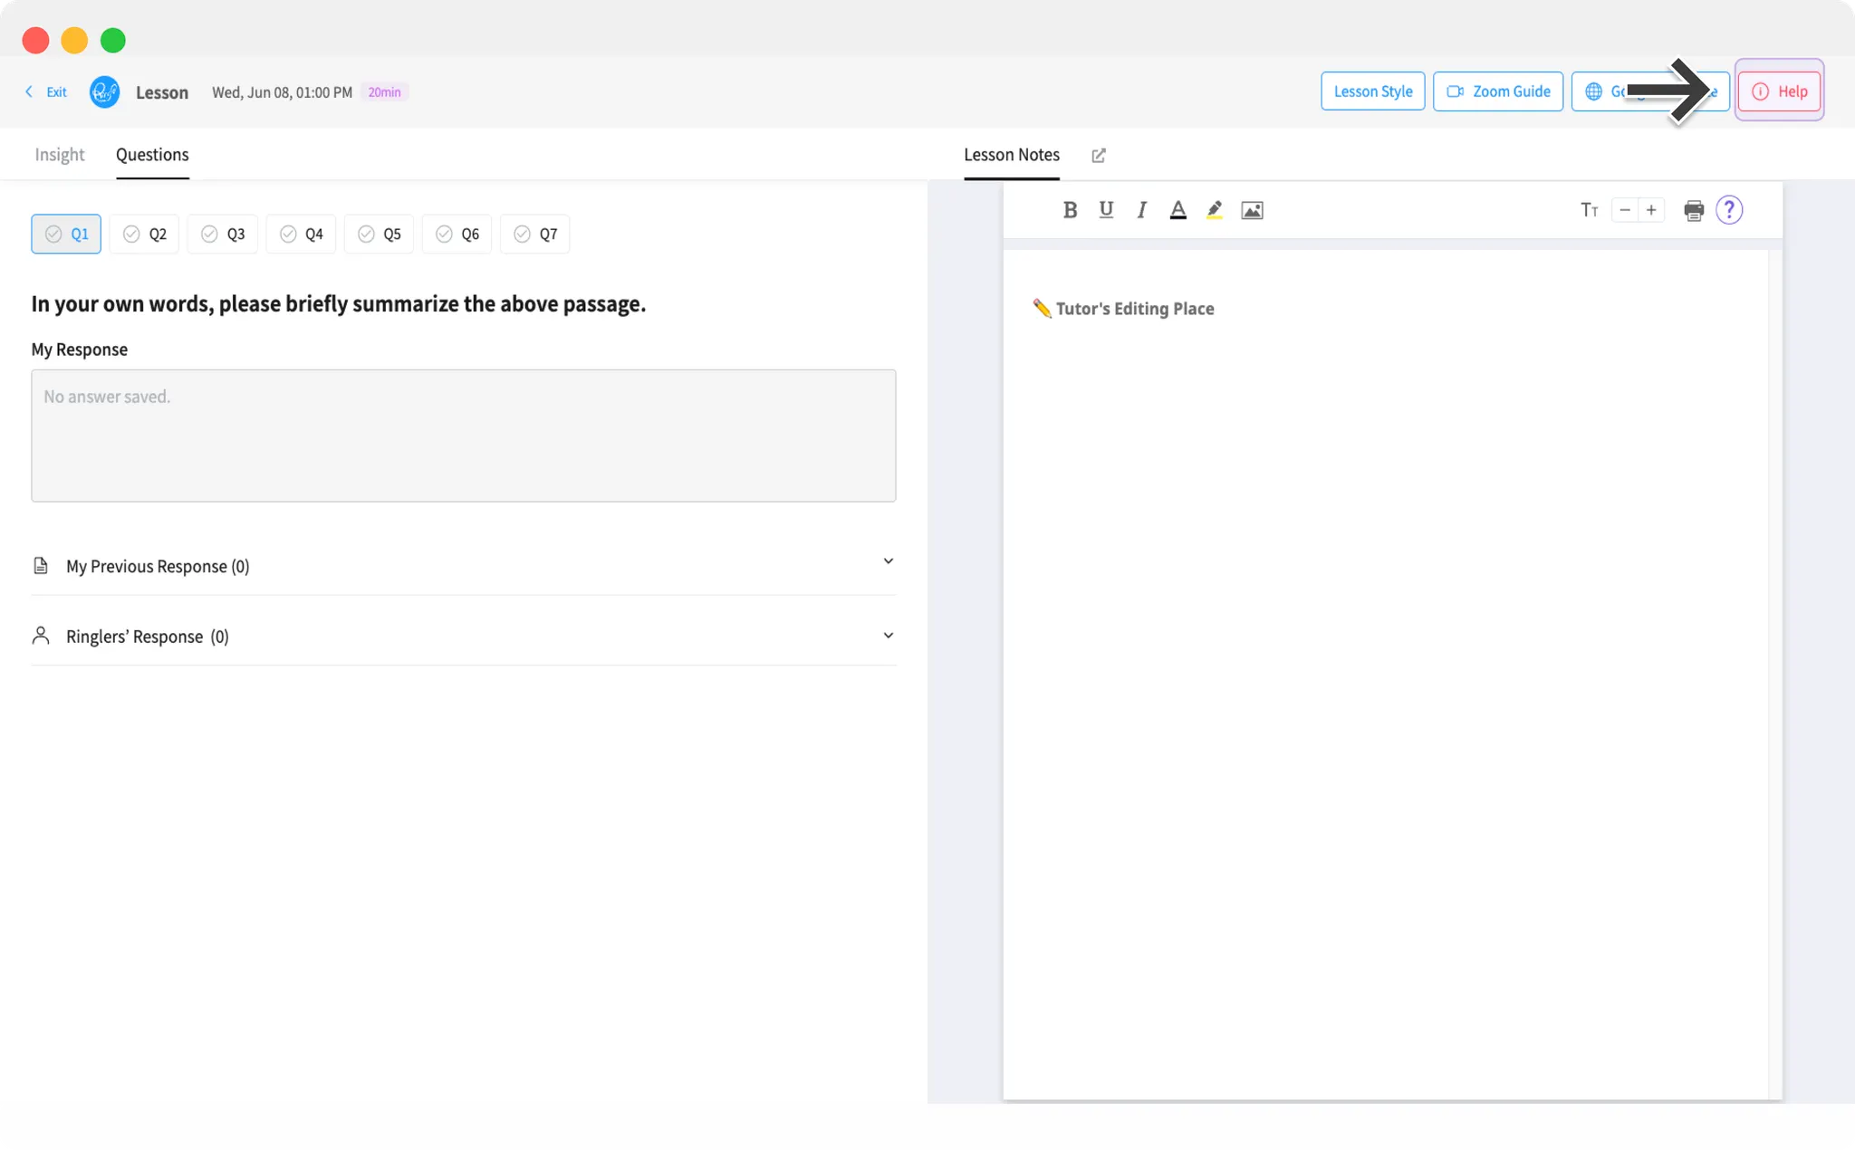The width and height of the screenshot is (1855, 1150).
Task: Click the italic formatting icon
Action: click(1141, 210)
